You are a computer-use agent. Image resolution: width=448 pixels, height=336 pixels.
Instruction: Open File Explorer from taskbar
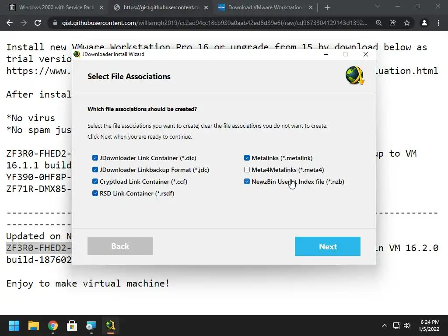point(33,325)
